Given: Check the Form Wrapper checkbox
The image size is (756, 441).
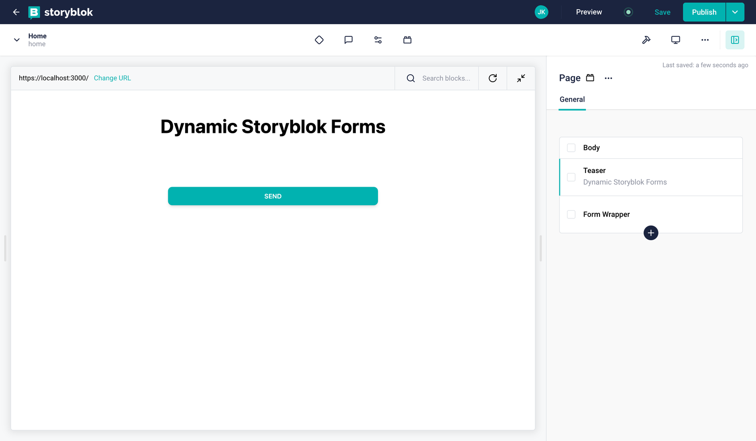Looking at the screenshot, I should click(x=571, y=215).
